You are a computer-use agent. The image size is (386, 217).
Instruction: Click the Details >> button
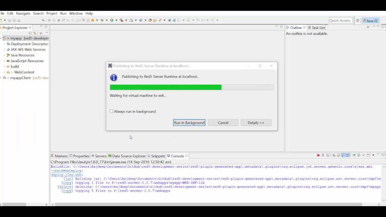(256, 123)
